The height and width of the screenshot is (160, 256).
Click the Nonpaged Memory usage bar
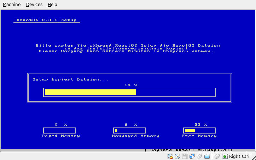tap(129, 130)
